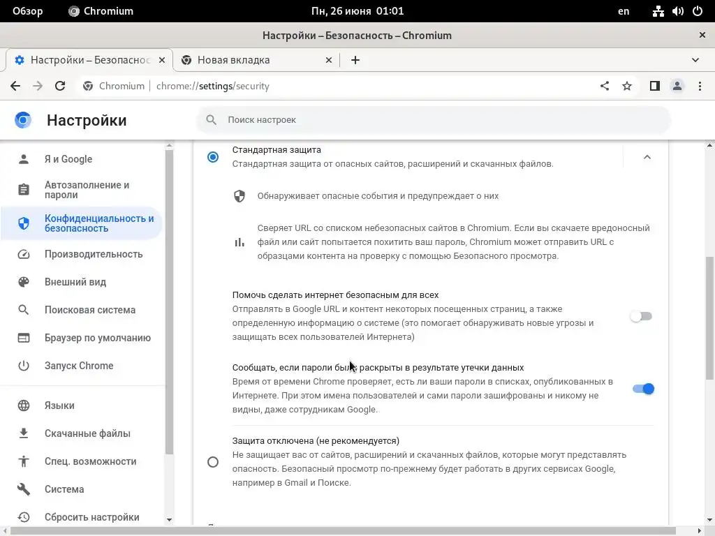Switch the en keyboard layout indicator

pos(624,11)
